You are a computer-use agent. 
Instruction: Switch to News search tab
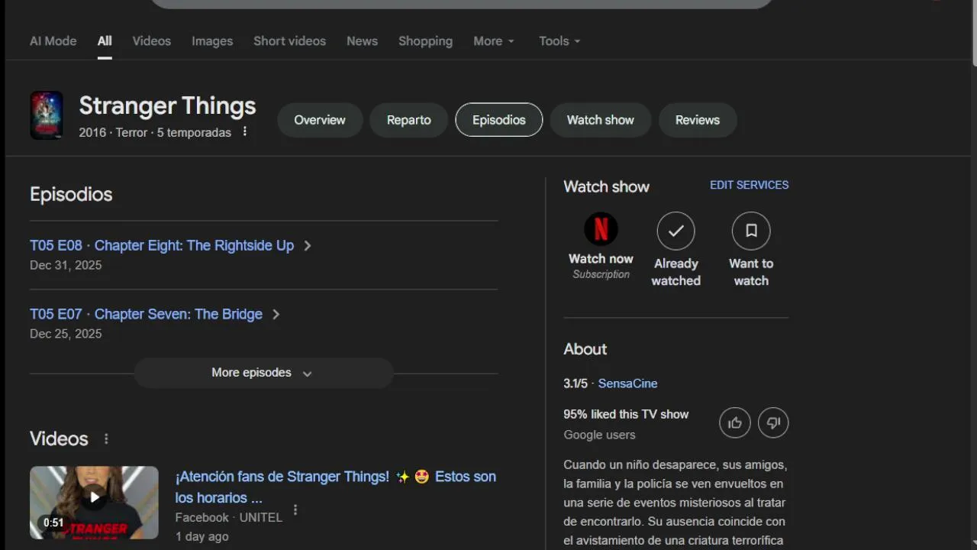362,41
